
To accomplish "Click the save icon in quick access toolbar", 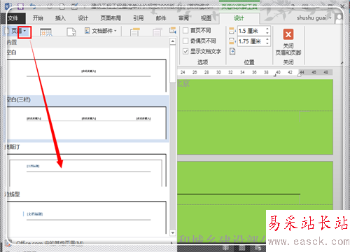I will click(20, 6).
